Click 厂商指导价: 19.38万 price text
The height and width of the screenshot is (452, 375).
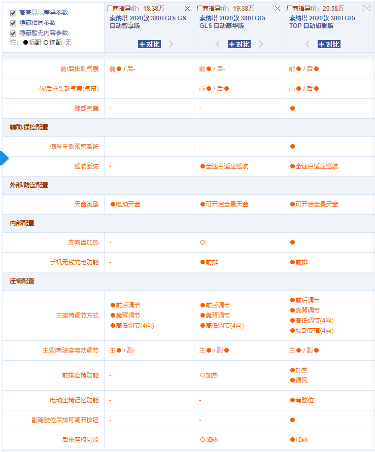tap(225, 8)
